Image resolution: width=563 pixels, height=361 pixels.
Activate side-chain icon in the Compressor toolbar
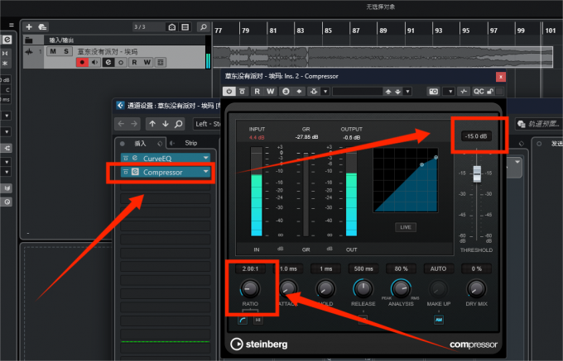click(x=314, y=92)
